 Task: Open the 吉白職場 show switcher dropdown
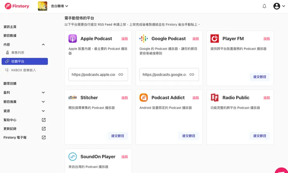pos(60,6)
